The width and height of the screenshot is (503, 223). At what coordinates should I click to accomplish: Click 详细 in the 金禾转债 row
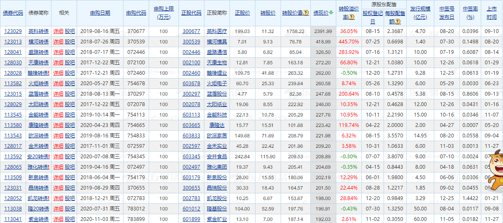(58, 146)
